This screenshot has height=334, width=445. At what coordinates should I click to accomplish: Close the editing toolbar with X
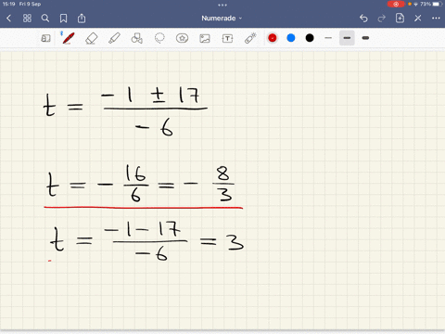tap(418, 19)
